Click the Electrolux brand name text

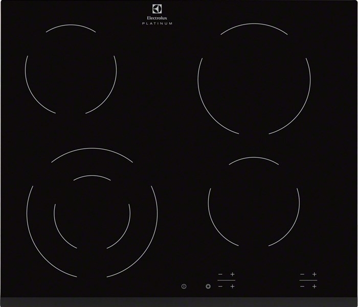click(157, 18)
